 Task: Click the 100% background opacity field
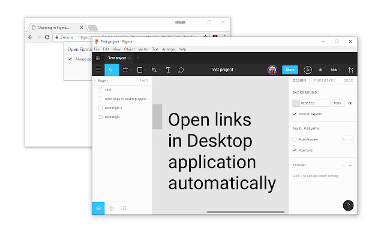click(338, 103)
